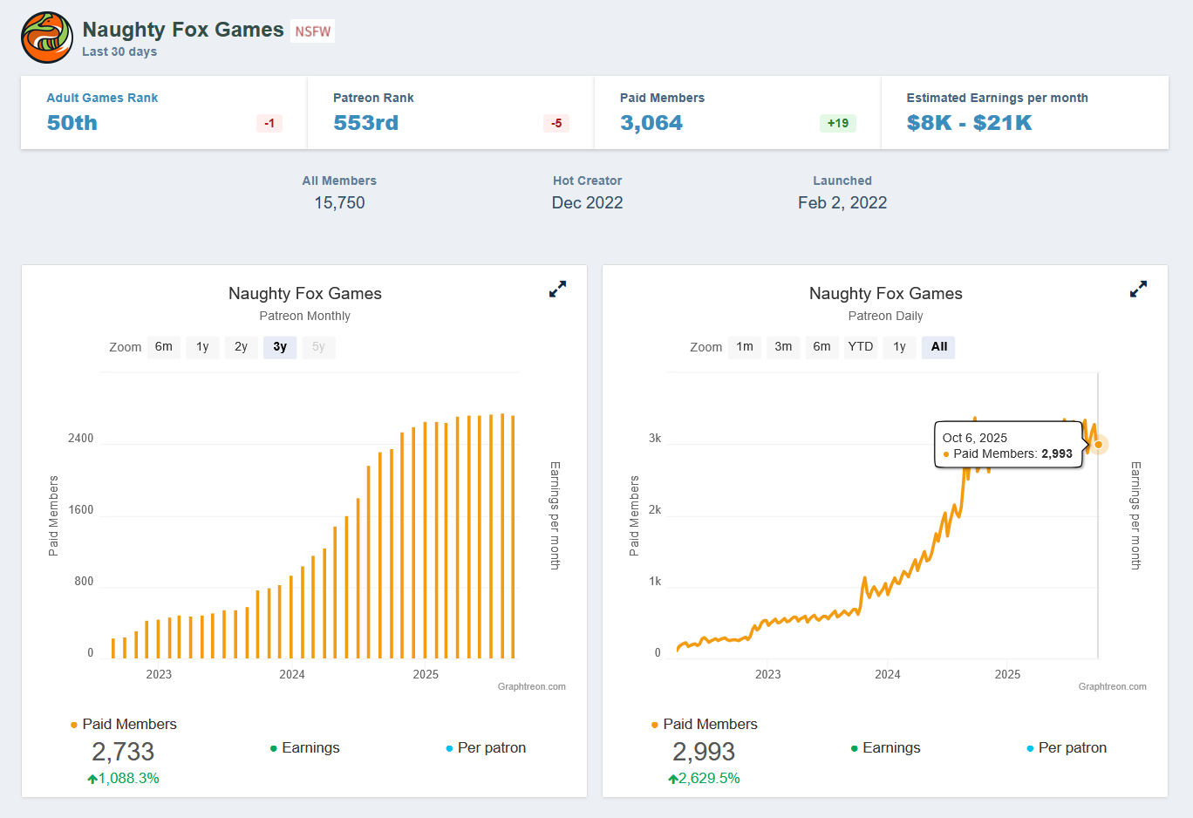Select YTD zoom on the daily chart
This screenshot has height=818, width=1193.
pos(861,347)
